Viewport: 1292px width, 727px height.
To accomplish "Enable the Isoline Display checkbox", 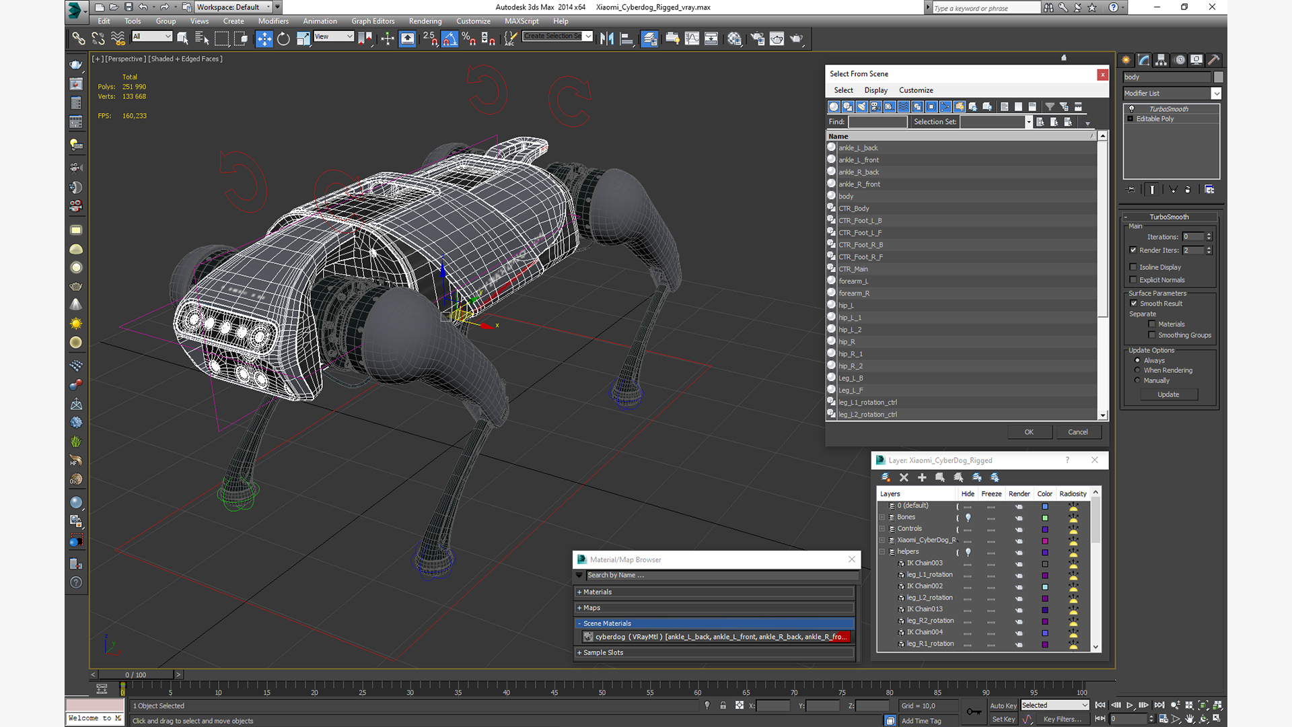I will pos(1133,267).
